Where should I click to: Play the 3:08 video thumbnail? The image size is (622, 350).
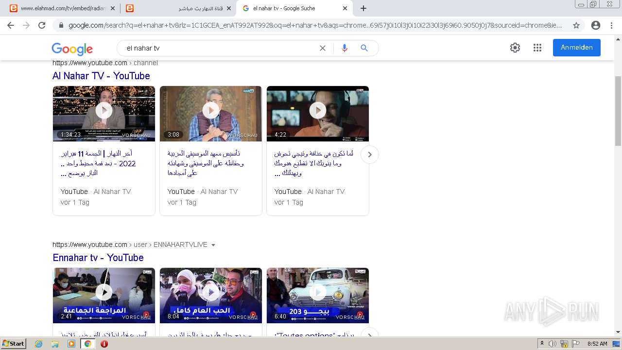point(211,114)
